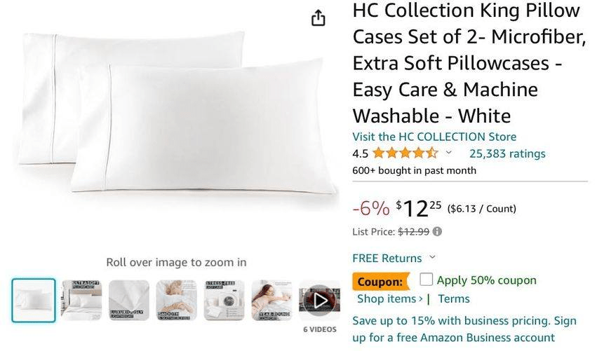Select the Year-Round Comfort thumbnail
This screenshot has height=351, width=597.
pos(272,301)
